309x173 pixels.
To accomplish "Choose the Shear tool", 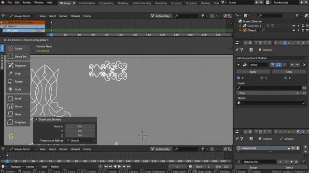I will pos(18,114).
